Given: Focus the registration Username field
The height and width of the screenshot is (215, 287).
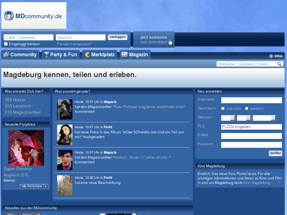Looking at the screenshot, I should click(x=251, y=100).
